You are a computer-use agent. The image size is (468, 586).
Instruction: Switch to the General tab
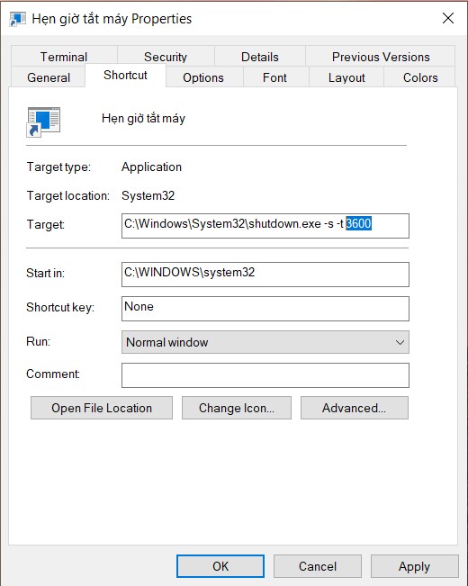click(x=49, y=77)
